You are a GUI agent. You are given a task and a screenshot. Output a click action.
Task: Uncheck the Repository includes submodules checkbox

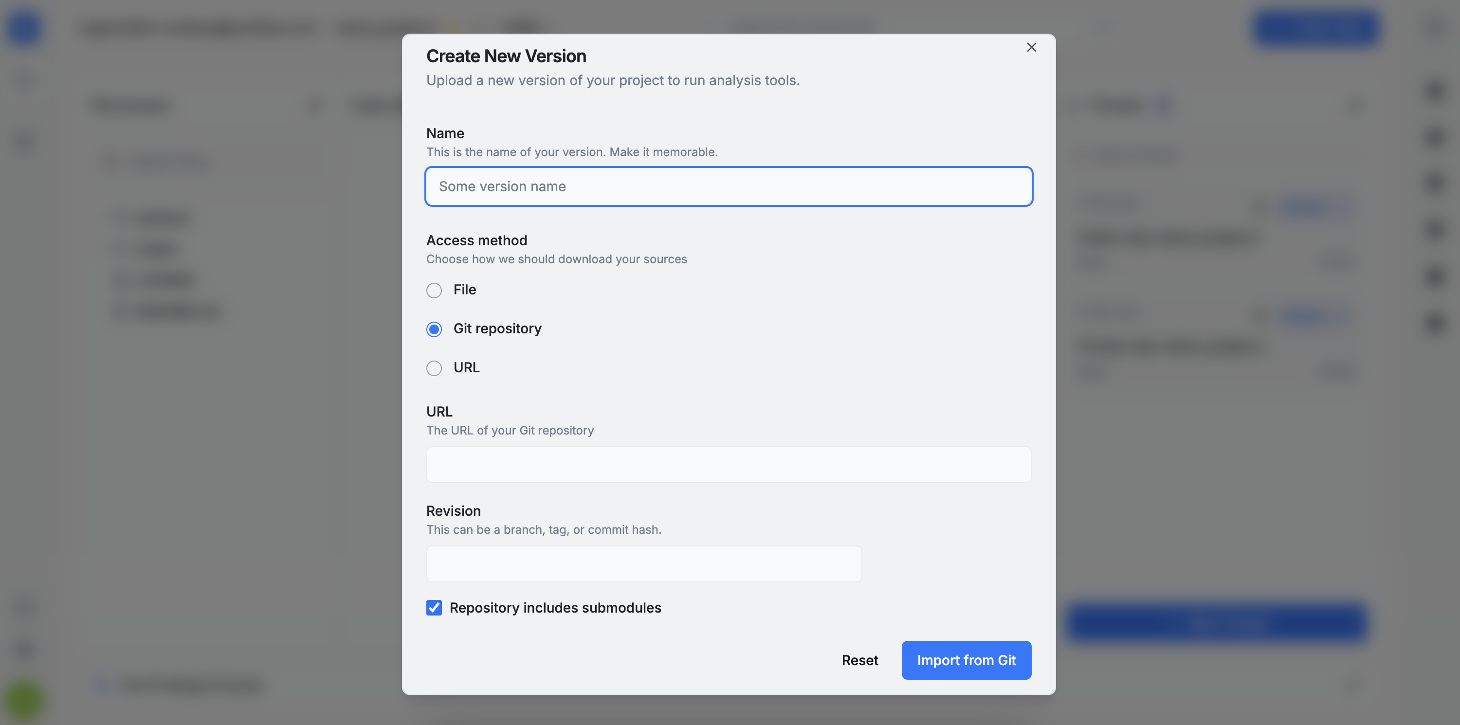tap(434, 608)
